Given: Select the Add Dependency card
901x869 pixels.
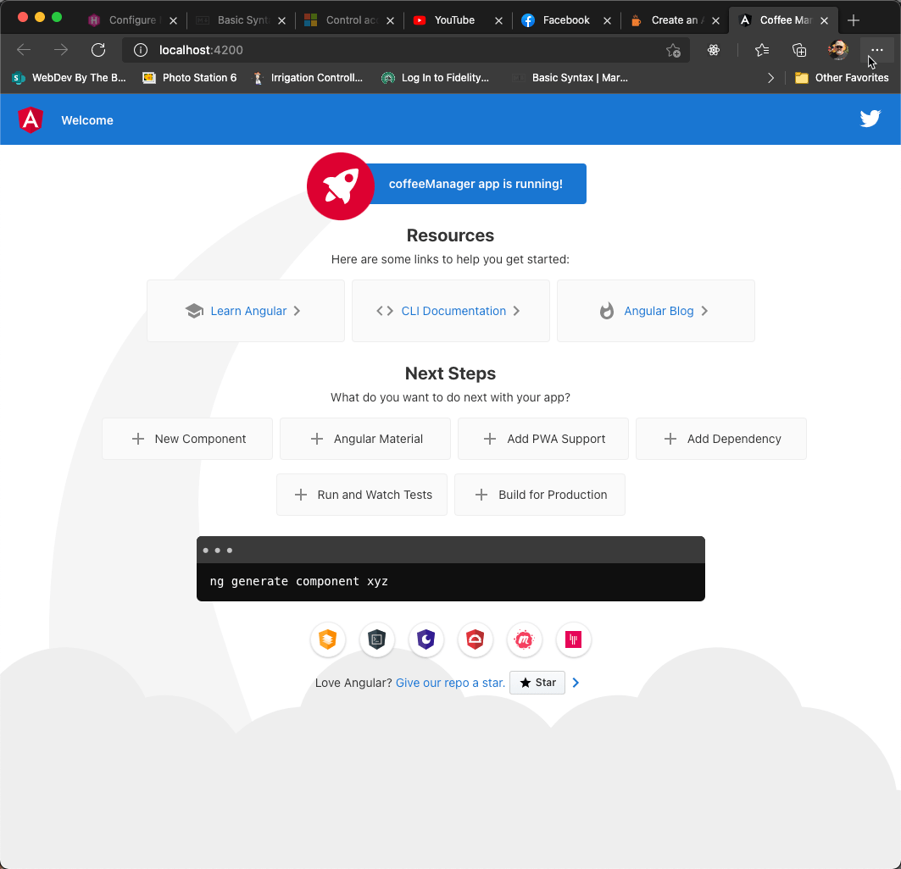Looking at the screenshot, I should pyautogui.click(x=721, y=439).
